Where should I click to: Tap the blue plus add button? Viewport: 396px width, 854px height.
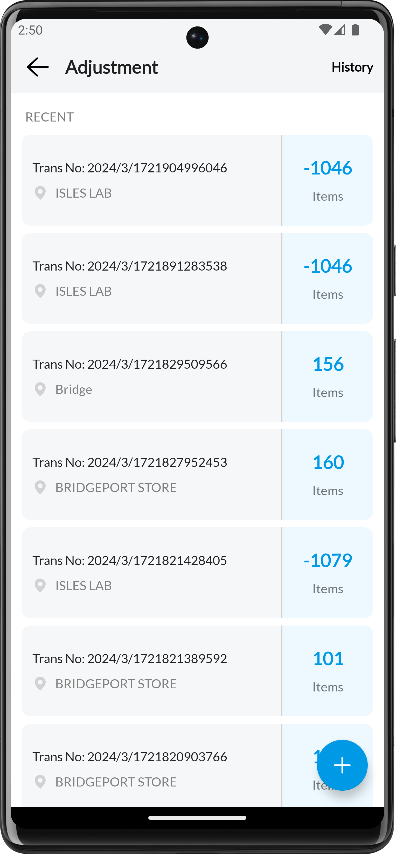342,765
